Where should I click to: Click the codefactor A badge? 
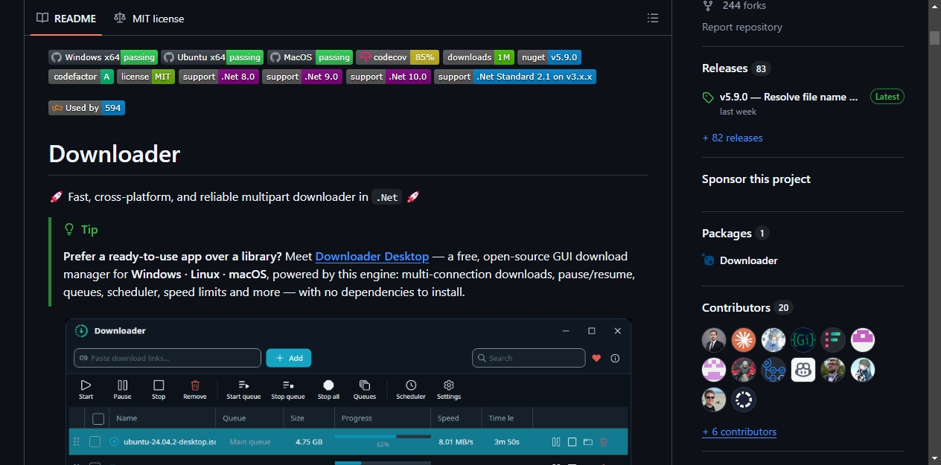(81, 77)
